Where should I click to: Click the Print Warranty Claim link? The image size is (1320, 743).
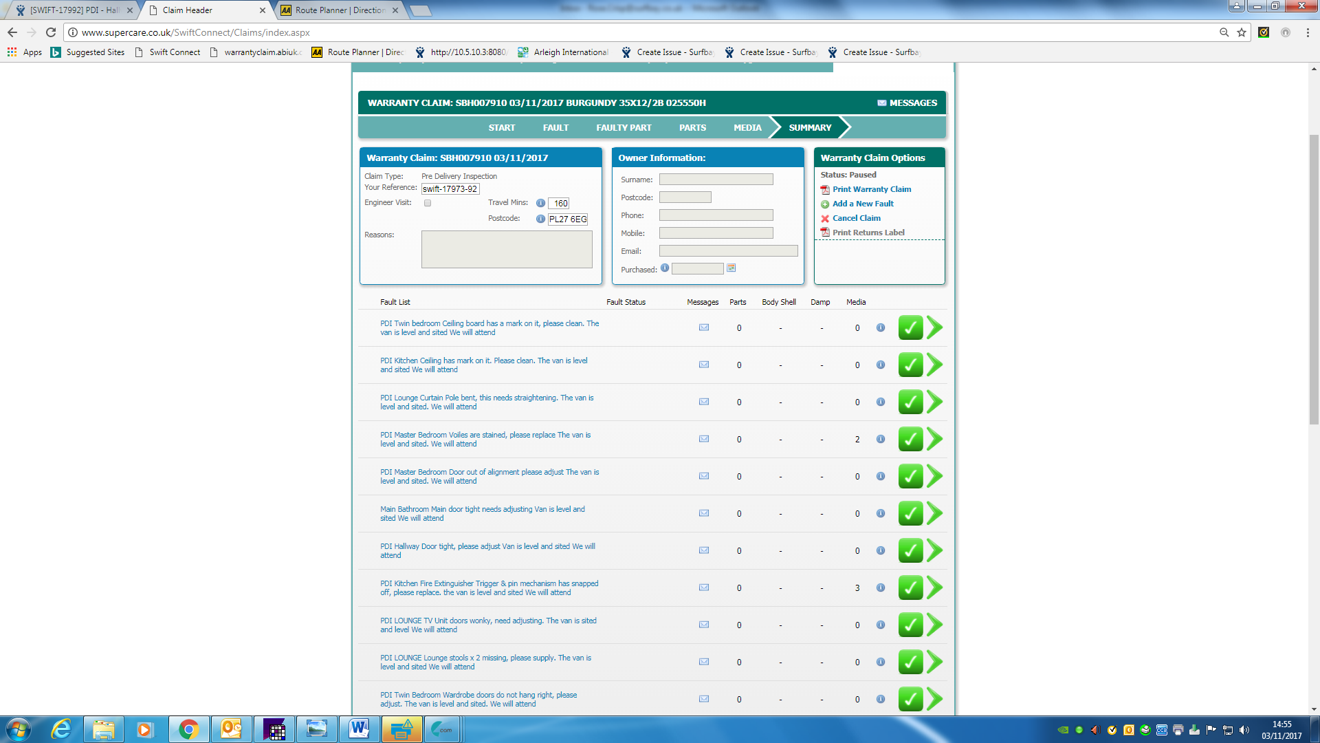(871, 189)
